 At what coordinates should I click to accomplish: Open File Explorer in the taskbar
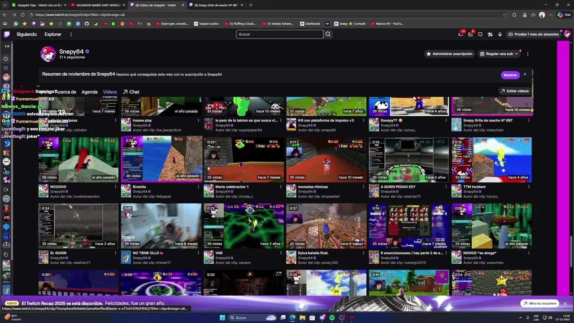[x=302, y=318]
